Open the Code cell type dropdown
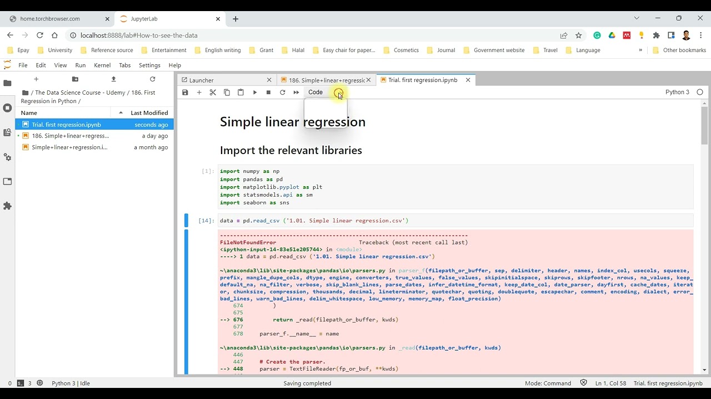Viewport: 711px width, 399px height. 326,93
